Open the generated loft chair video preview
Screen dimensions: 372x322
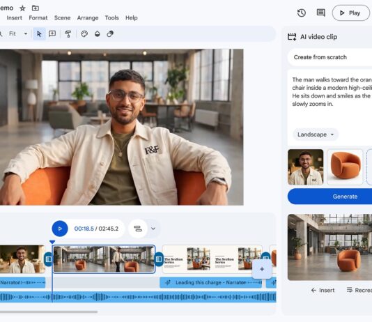(x=330, y=247)
